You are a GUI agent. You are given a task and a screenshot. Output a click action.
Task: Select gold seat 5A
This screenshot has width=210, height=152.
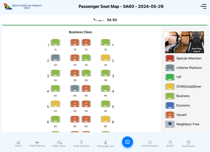click(55, 104)
